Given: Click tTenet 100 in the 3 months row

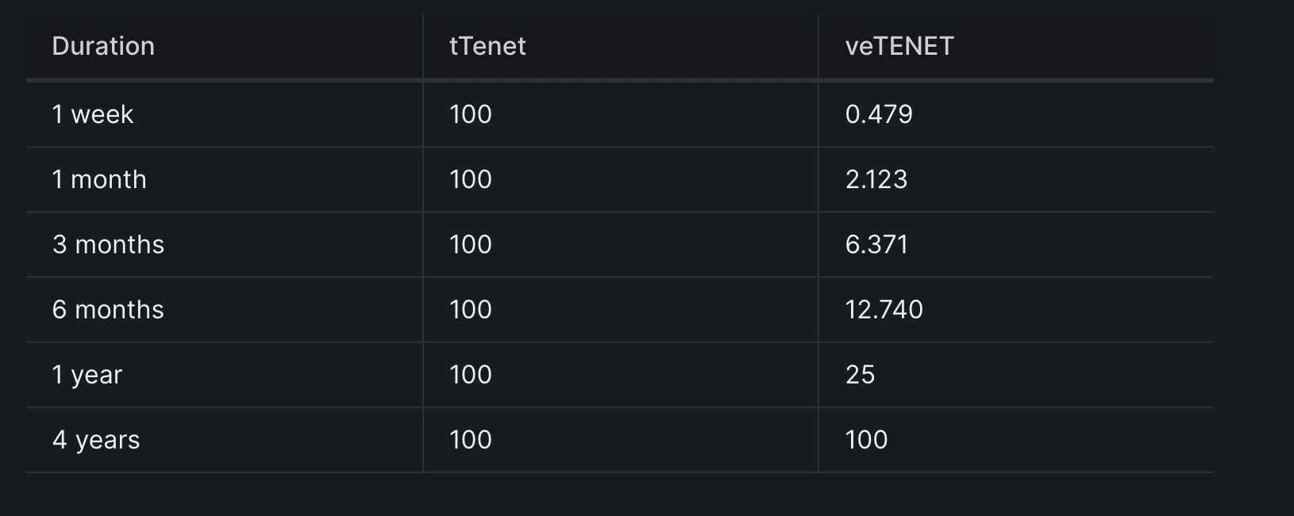Looking at the screenshot, I should pyautogui.click(x=471, y=245).
